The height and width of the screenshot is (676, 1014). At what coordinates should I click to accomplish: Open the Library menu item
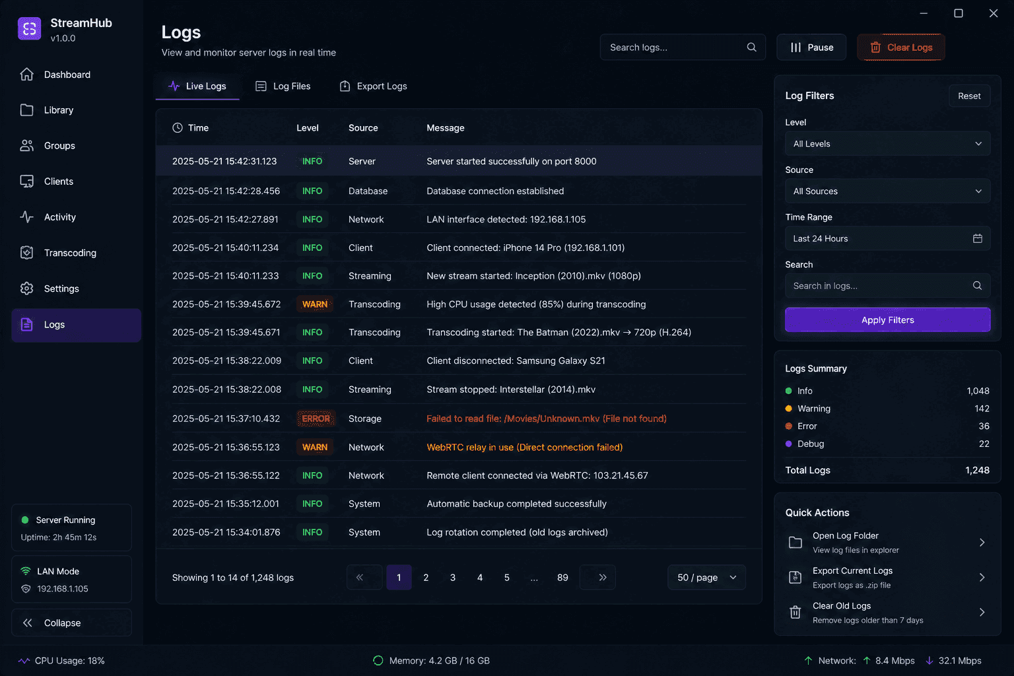pos(76,110)
